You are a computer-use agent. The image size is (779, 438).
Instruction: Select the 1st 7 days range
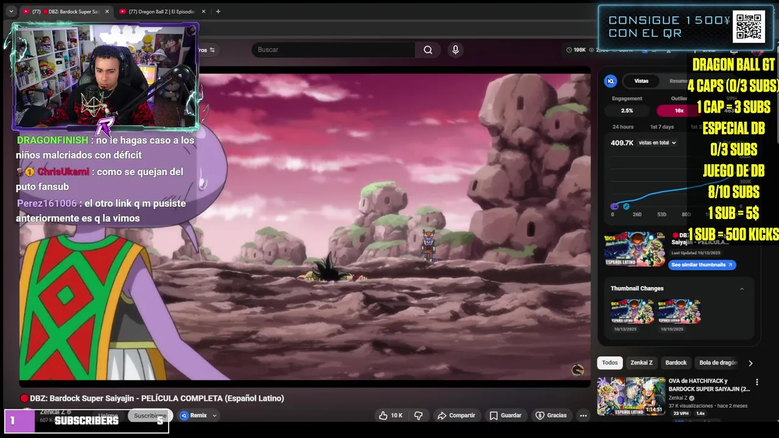click(x=662, y=127)
